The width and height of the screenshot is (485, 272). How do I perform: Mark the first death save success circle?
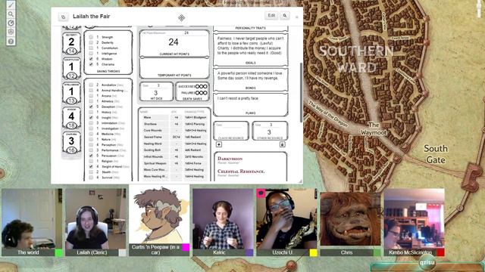[197, 86]
